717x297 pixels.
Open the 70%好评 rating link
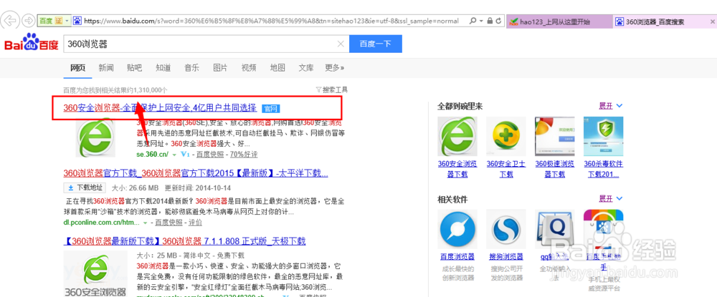tap(244, 154)
